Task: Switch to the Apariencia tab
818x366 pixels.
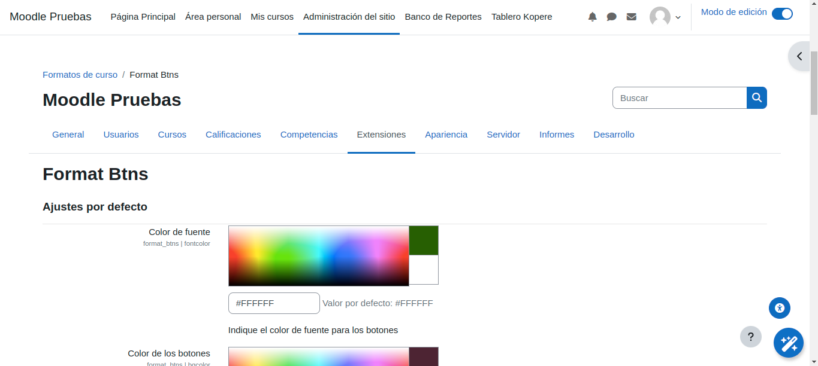Action: tap(446, 135)
